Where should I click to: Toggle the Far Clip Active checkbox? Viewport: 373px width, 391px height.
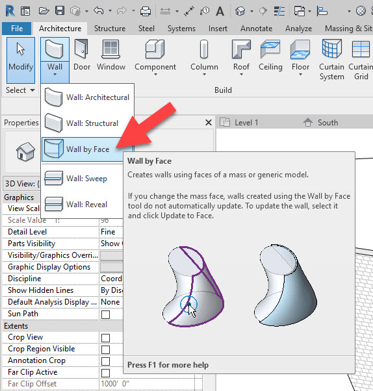pyautogui.click(x=105, y=373)
